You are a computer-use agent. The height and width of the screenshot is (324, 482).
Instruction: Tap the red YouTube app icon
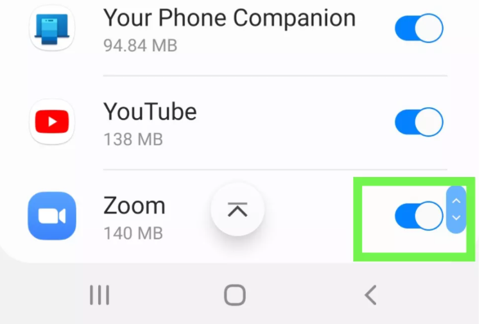[52, 122]
